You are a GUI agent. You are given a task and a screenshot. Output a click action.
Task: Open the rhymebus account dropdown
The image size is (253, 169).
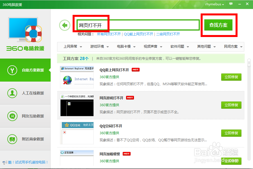(214, 4)
